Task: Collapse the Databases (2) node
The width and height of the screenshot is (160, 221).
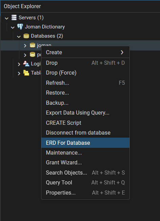Action: point(19,37)
